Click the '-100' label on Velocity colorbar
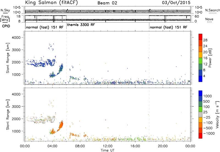Screen dimensions: 220x152 coord(208,123)
